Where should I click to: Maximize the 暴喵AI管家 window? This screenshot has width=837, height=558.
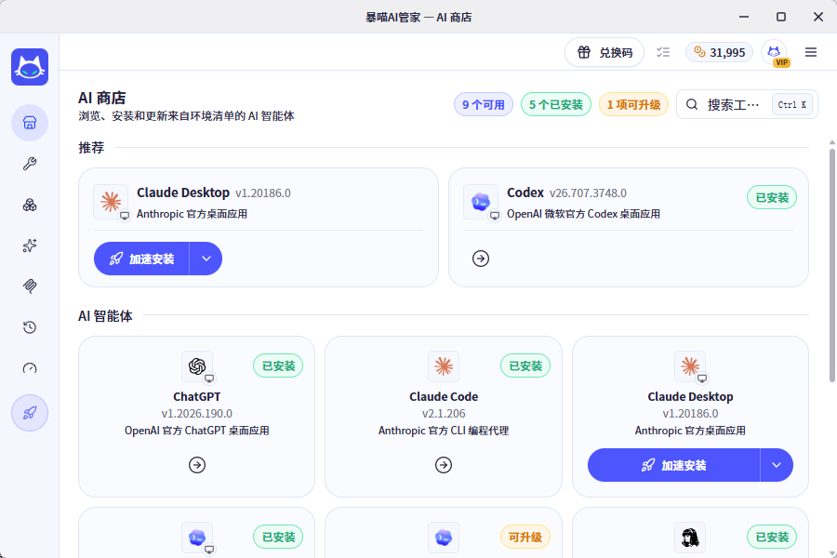[781, 17]
